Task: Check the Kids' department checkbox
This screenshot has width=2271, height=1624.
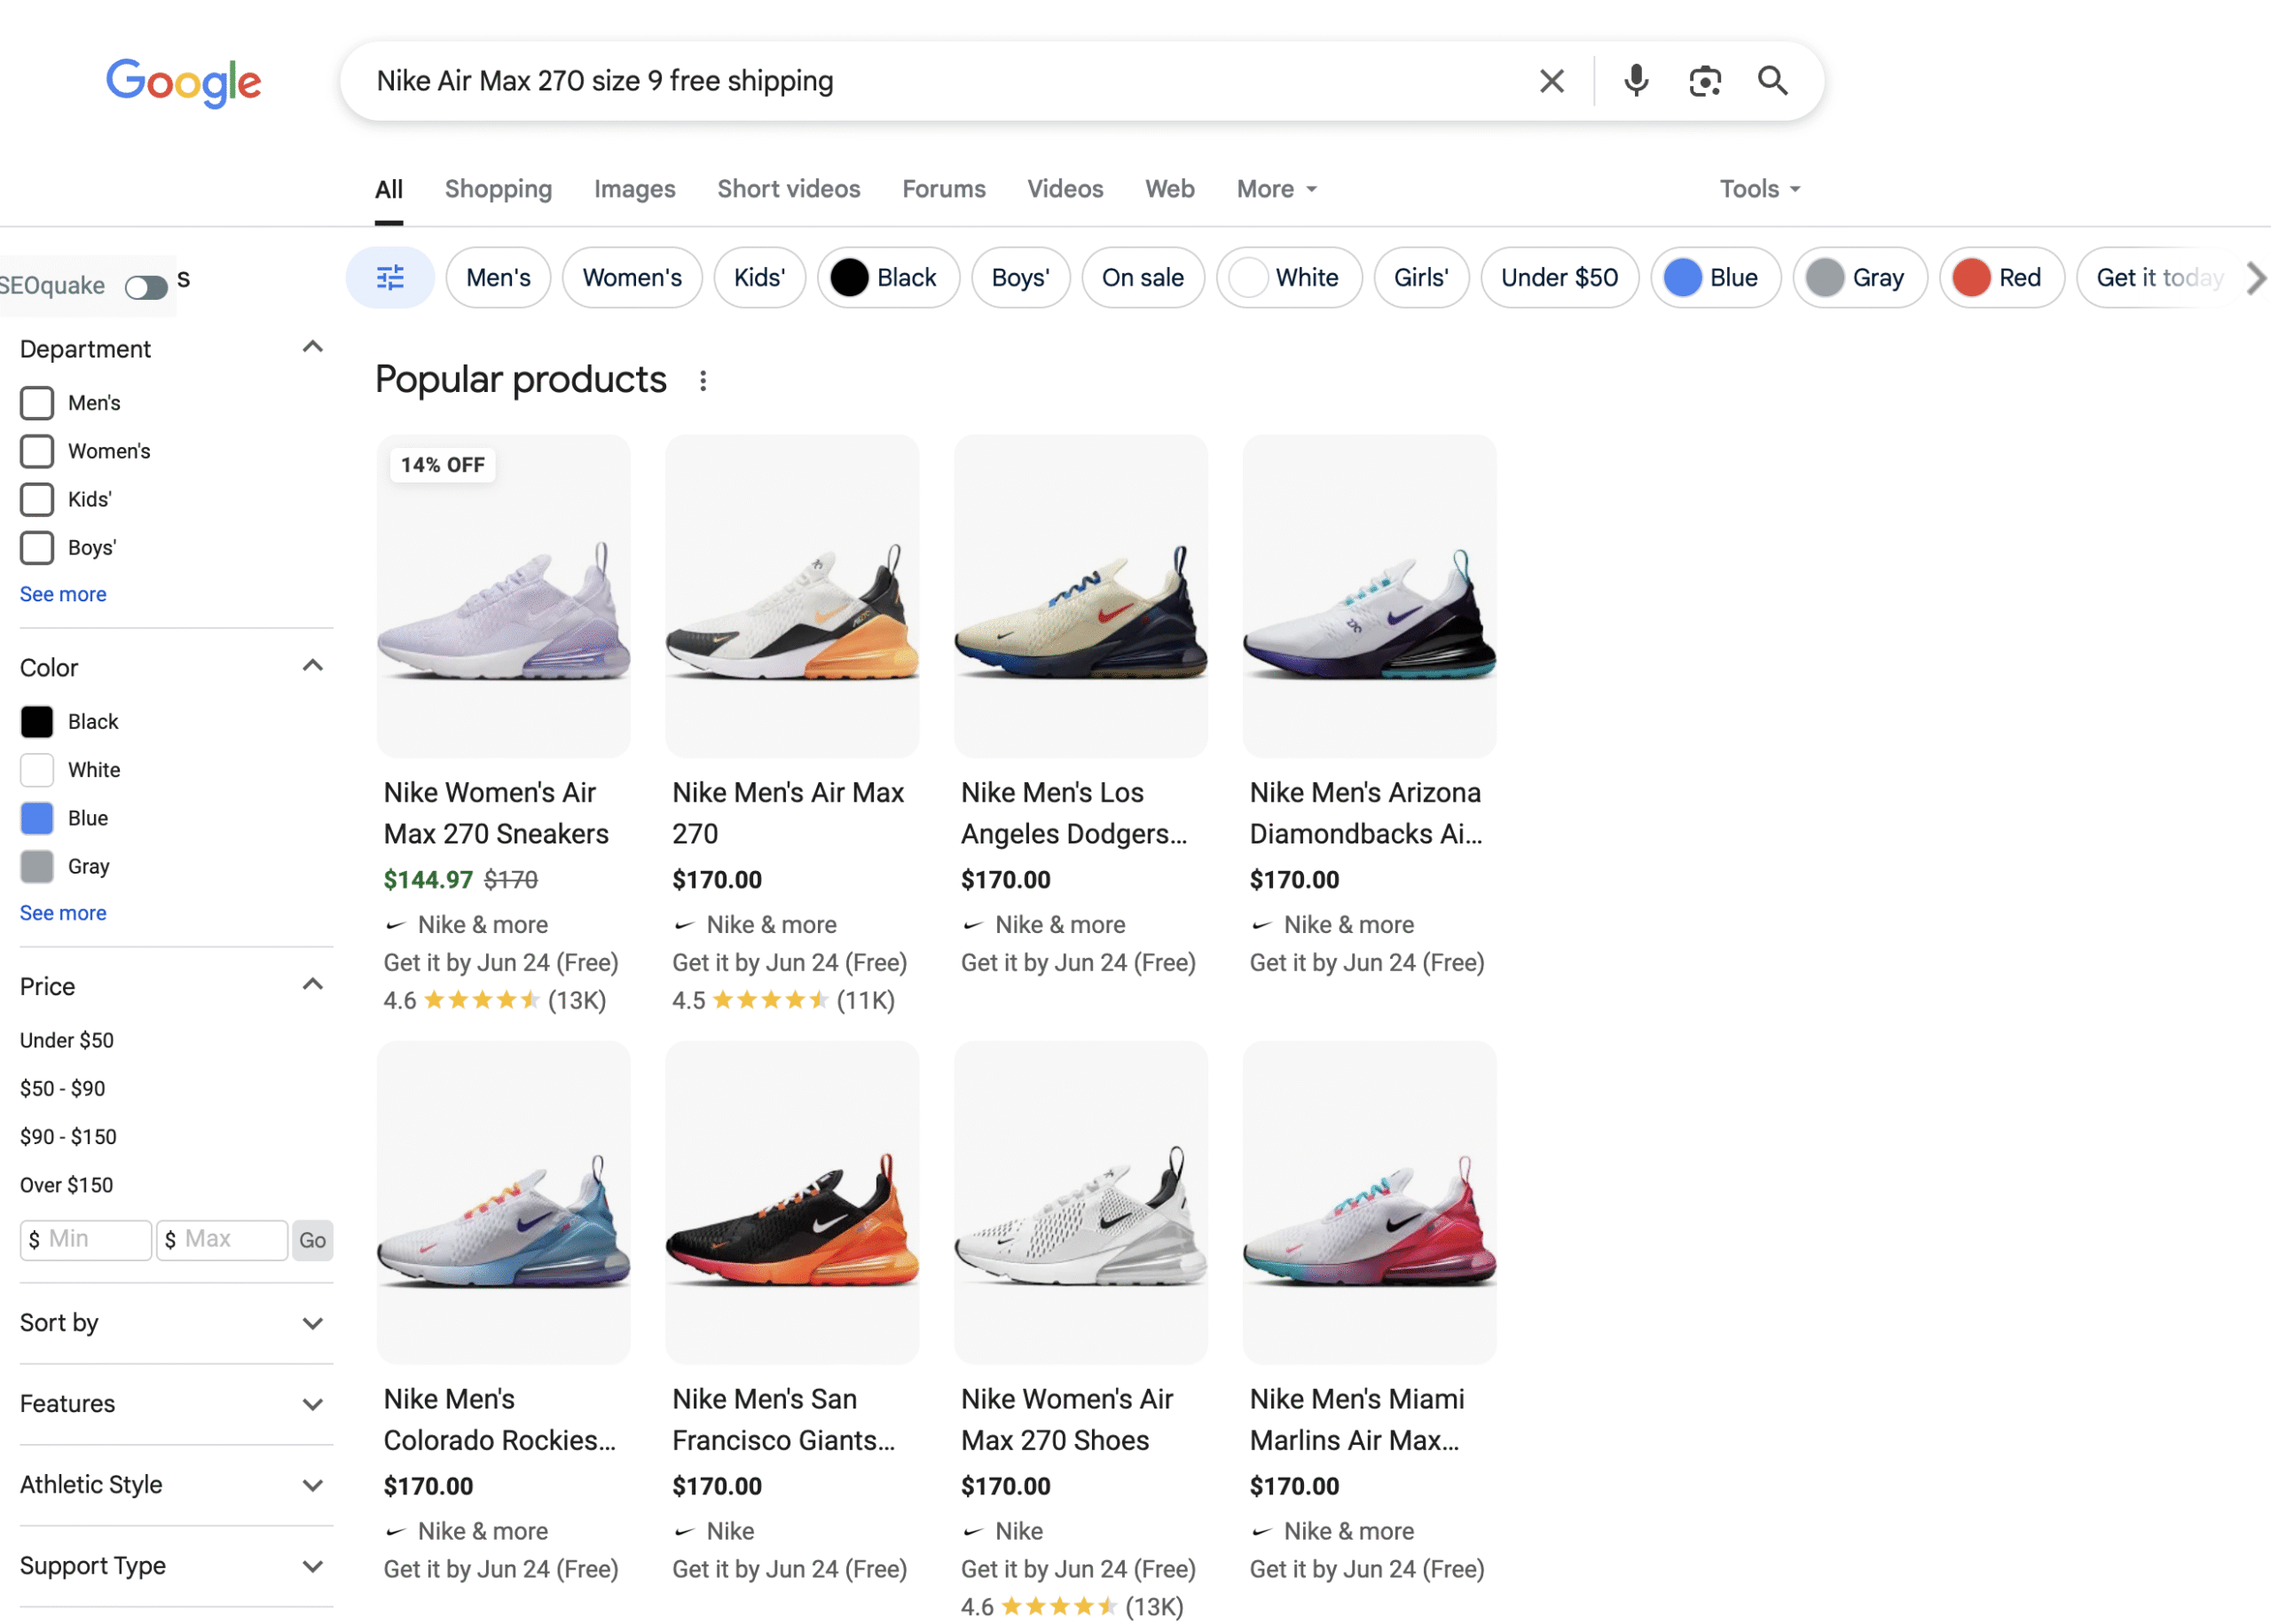Action: point(36,499)
